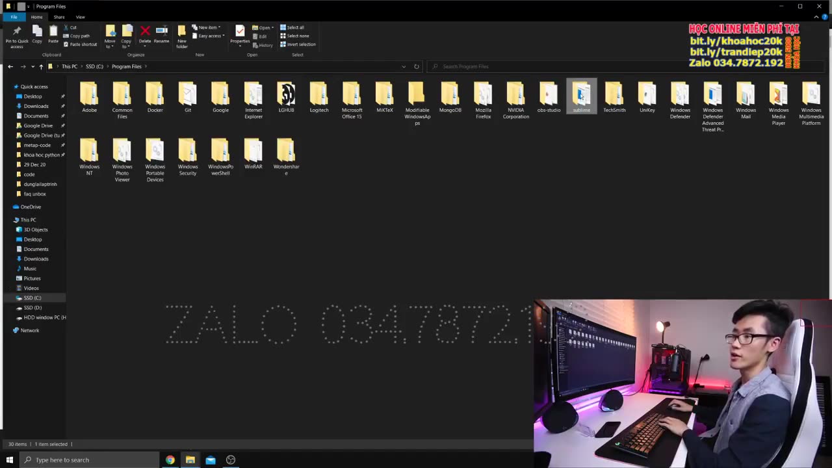Click Select all in ribbon

[292, 27]
